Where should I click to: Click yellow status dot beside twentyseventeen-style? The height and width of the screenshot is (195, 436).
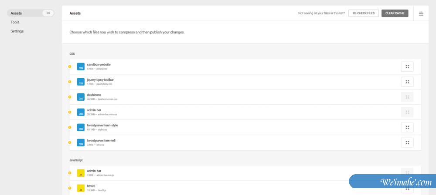pyautogui.click(x=69, y=127)
